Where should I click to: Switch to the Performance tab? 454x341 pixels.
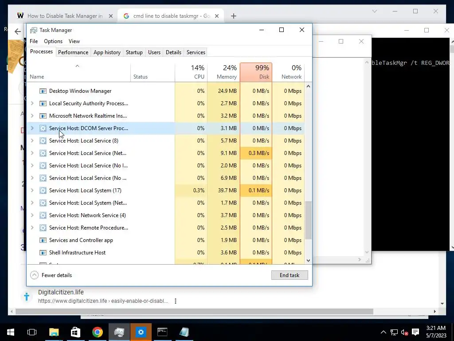point(73,52)
